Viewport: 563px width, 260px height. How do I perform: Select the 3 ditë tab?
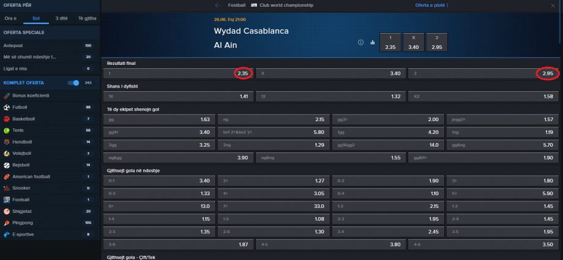click(61, 18)
